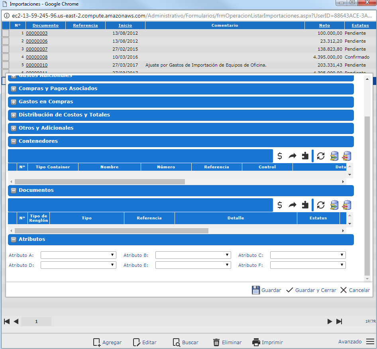Go to last page of records

point(339,321)
